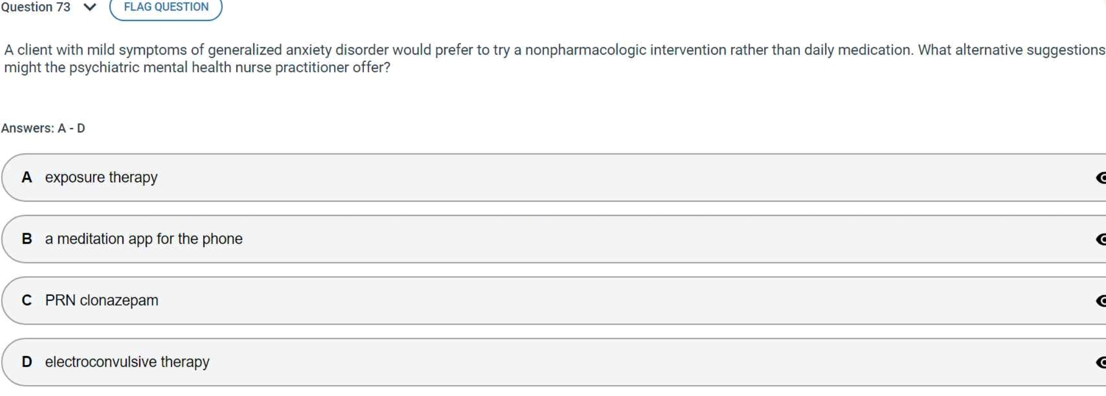The image size is (1106, 396).
Task: Click the bold letter C option marker
Action: [27, 300]
